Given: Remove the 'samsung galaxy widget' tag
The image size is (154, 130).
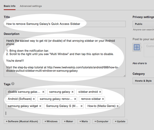Looking at the screenshot, I should 40,106.
